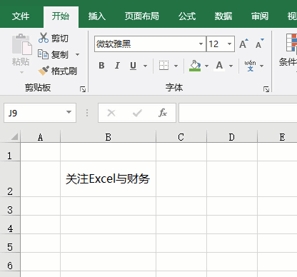The image size is (297, 277).
Task: Select column D header
Action: [x=232, y=137]
